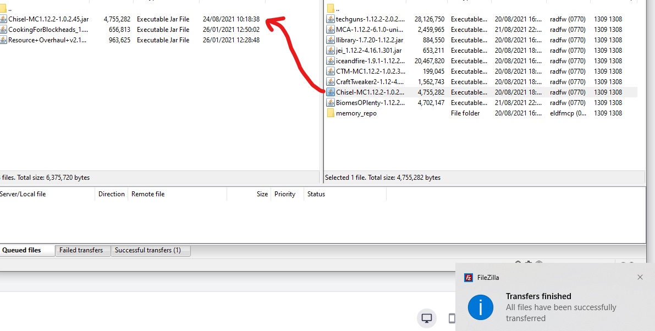The width and height of the screenshot is (655, 331).
Task: Click the remote size value 4,702,147
Action: click(x=431, y=103)
